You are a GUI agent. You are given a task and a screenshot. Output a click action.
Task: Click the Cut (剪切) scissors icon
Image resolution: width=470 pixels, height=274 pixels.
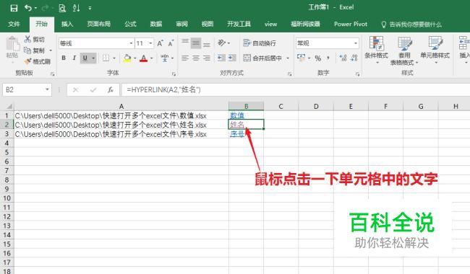tap(27, 39)
